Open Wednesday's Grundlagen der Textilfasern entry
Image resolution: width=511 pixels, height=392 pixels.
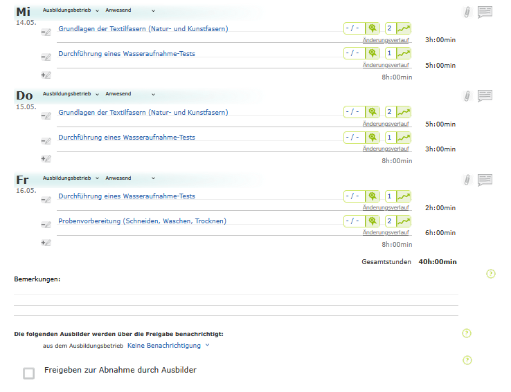tap(143, 28)
